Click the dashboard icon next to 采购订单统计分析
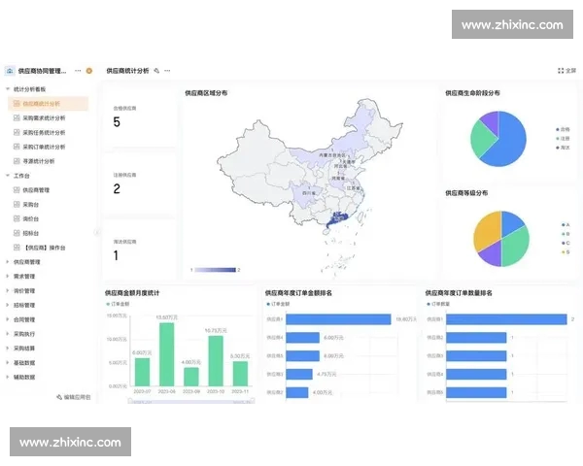The height and width of the screenshot is (466, 583). click(17, 147)
